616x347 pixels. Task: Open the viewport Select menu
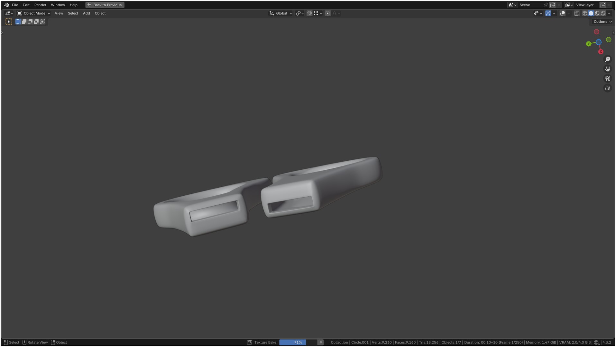click(x=73, y=13)
